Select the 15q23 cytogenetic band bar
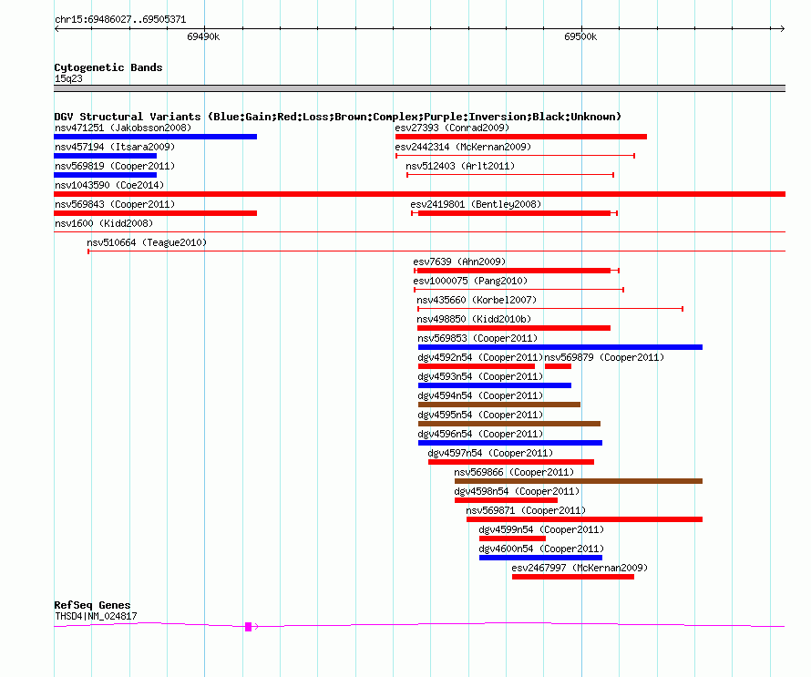811x677 pixels. click(x=419, y=88)
